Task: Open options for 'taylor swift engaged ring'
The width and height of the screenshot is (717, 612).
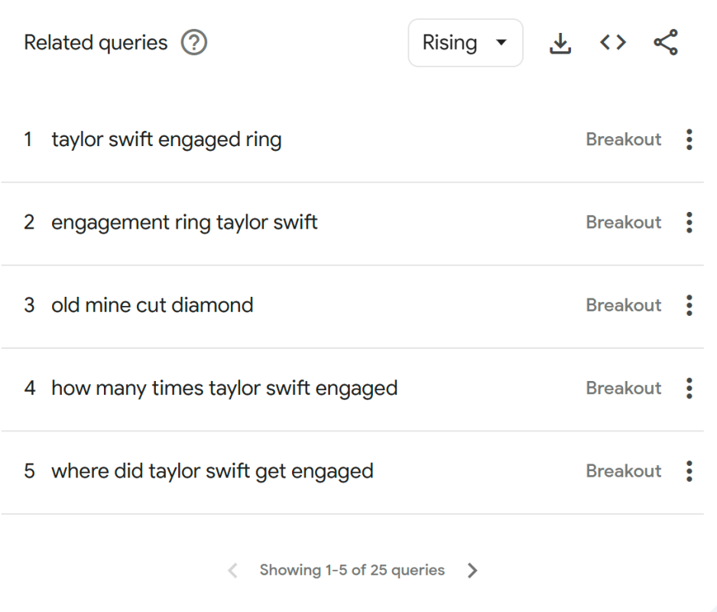Action: [689, 140]
